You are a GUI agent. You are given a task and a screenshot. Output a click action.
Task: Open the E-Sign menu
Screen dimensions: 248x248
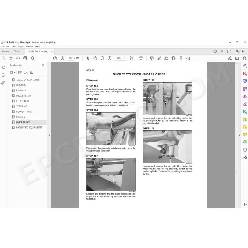[21, 47]
